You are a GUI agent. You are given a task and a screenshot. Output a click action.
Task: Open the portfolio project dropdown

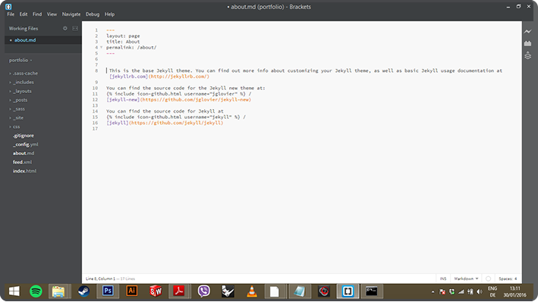point(20,61)
